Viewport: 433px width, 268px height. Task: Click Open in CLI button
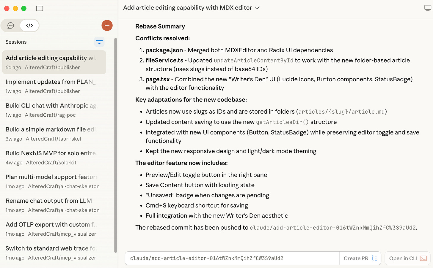tap(407, 258)
